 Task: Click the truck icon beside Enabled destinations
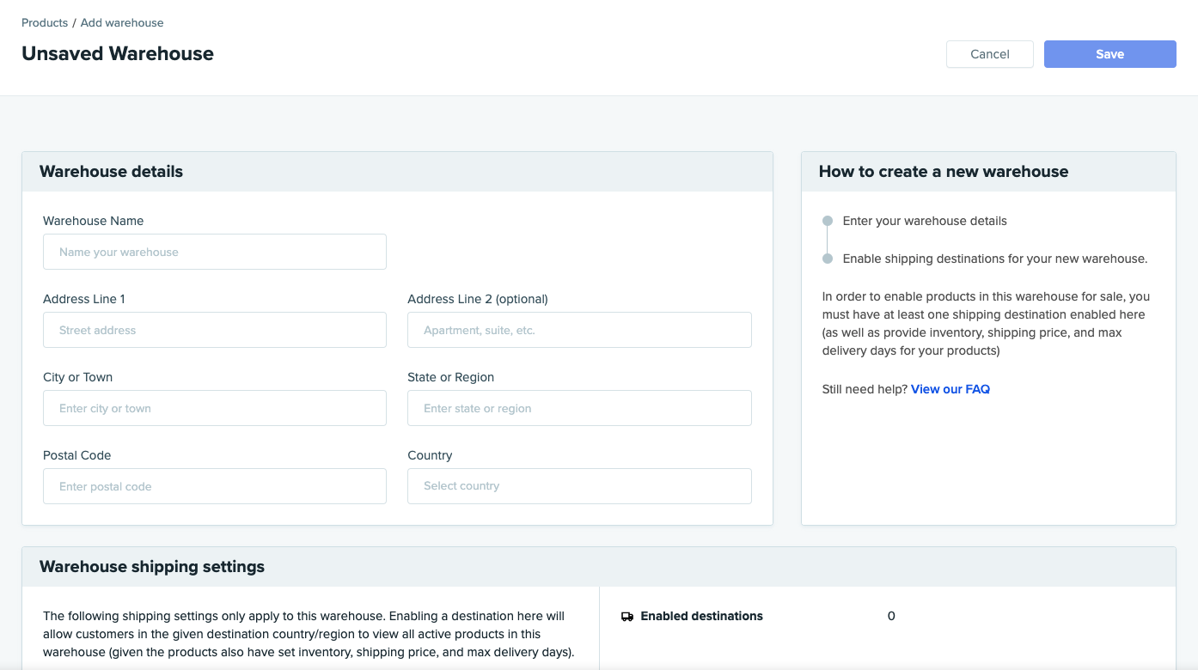tap(627, 617)
